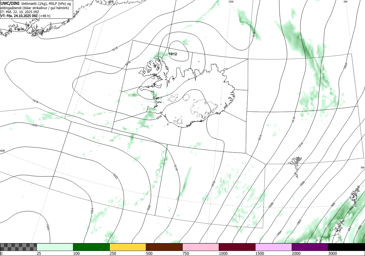Select the black above-3000 legend swatch
The height and width of the screenshot is (256, 365).
point(346,247)
